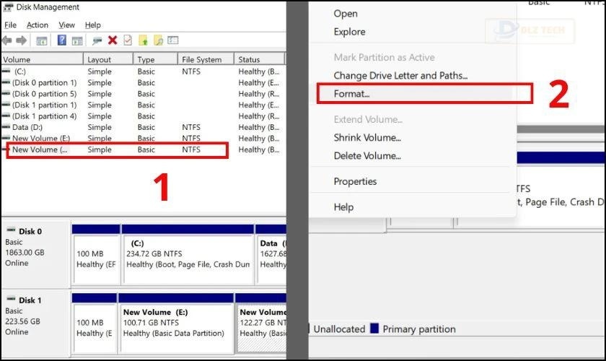606x361 pixels.
Task: Click '223.56 GB' size under Disk 1
Action: 22,321
